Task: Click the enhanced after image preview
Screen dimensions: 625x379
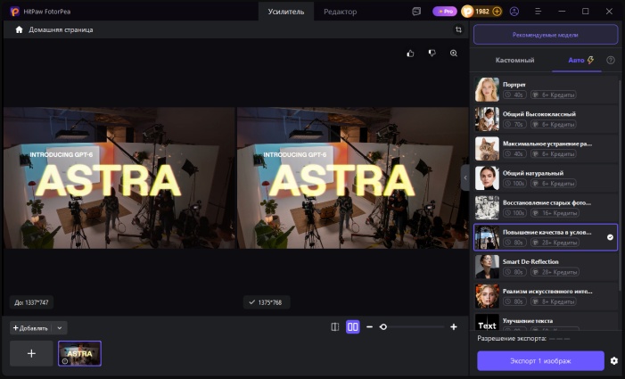Action: pyautogui.click(x=353, y=177)
